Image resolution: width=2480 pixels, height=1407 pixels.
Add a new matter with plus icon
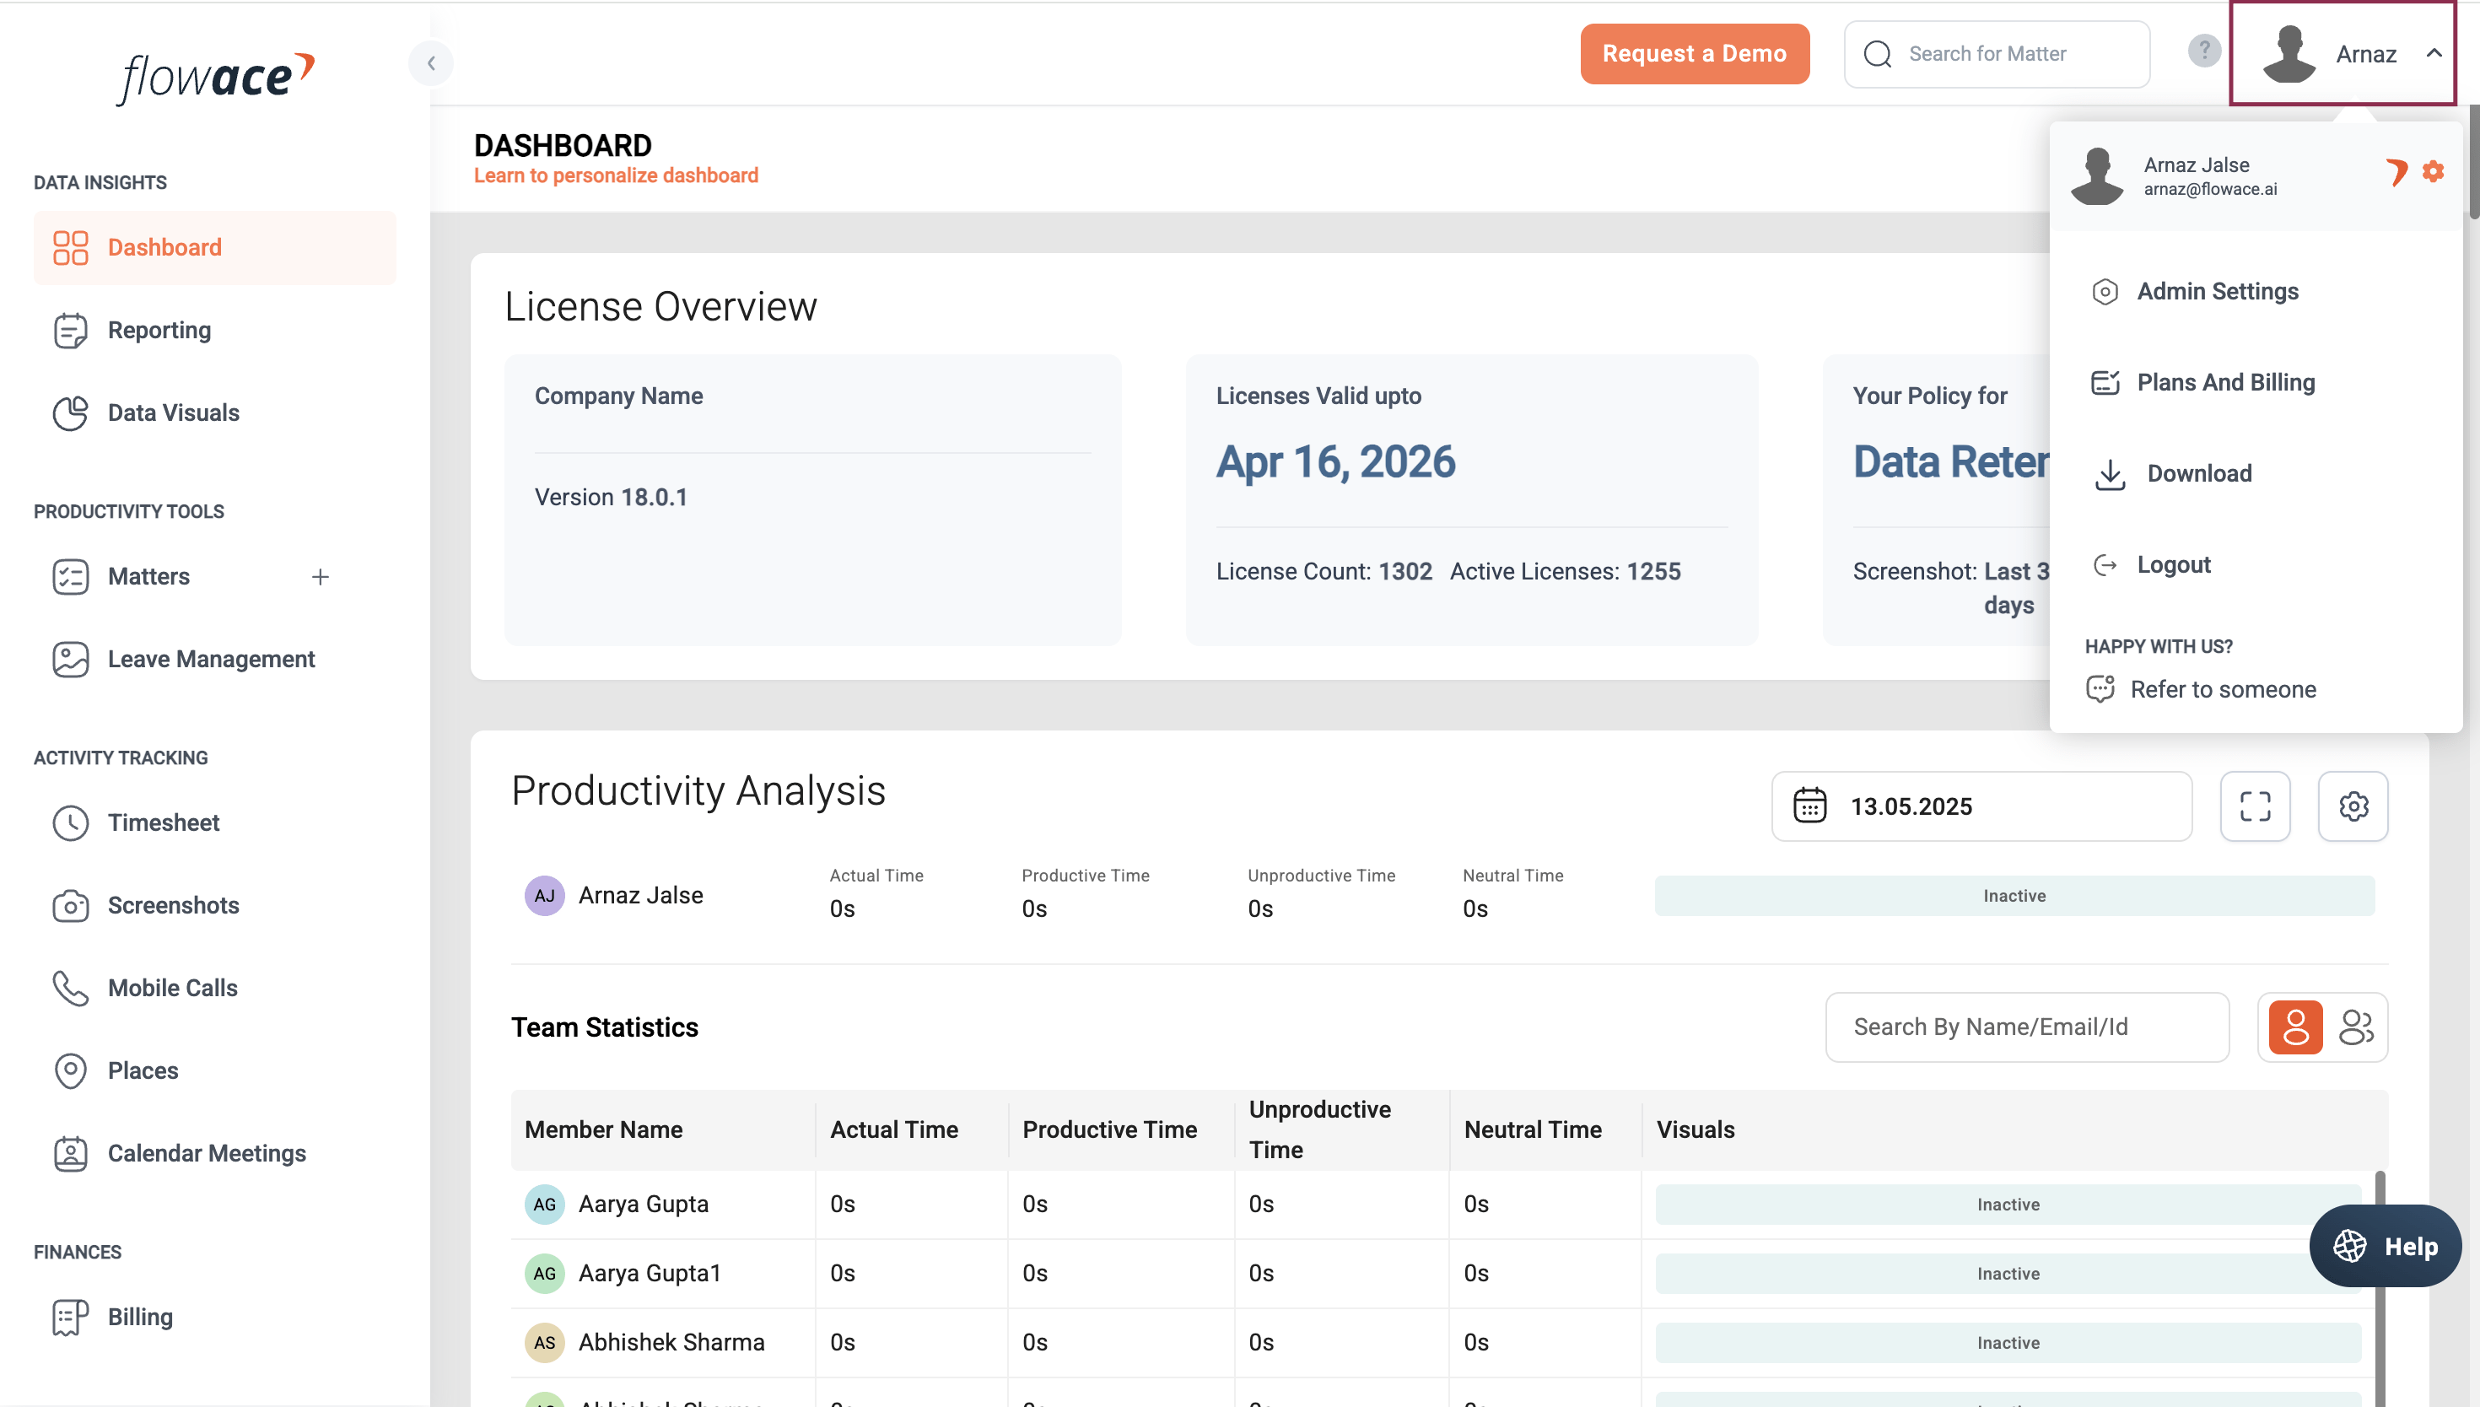320,577
